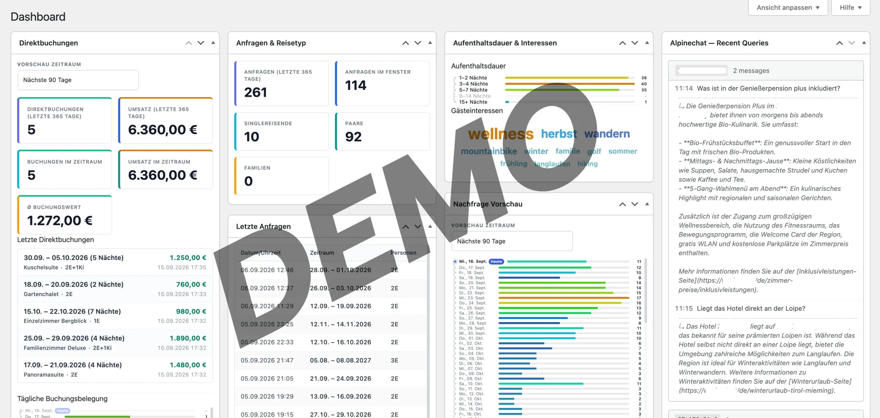Image resolution: width=880 pixels, height=418 pixels.
Task: Collapse the Nachfrage Vorschau panel
Action: point(647,204)
